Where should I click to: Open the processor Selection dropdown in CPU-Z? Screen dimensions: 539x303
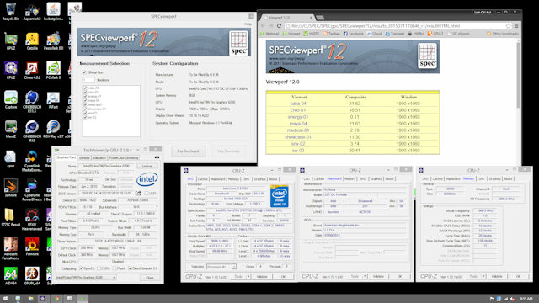(x=221, y=267)
